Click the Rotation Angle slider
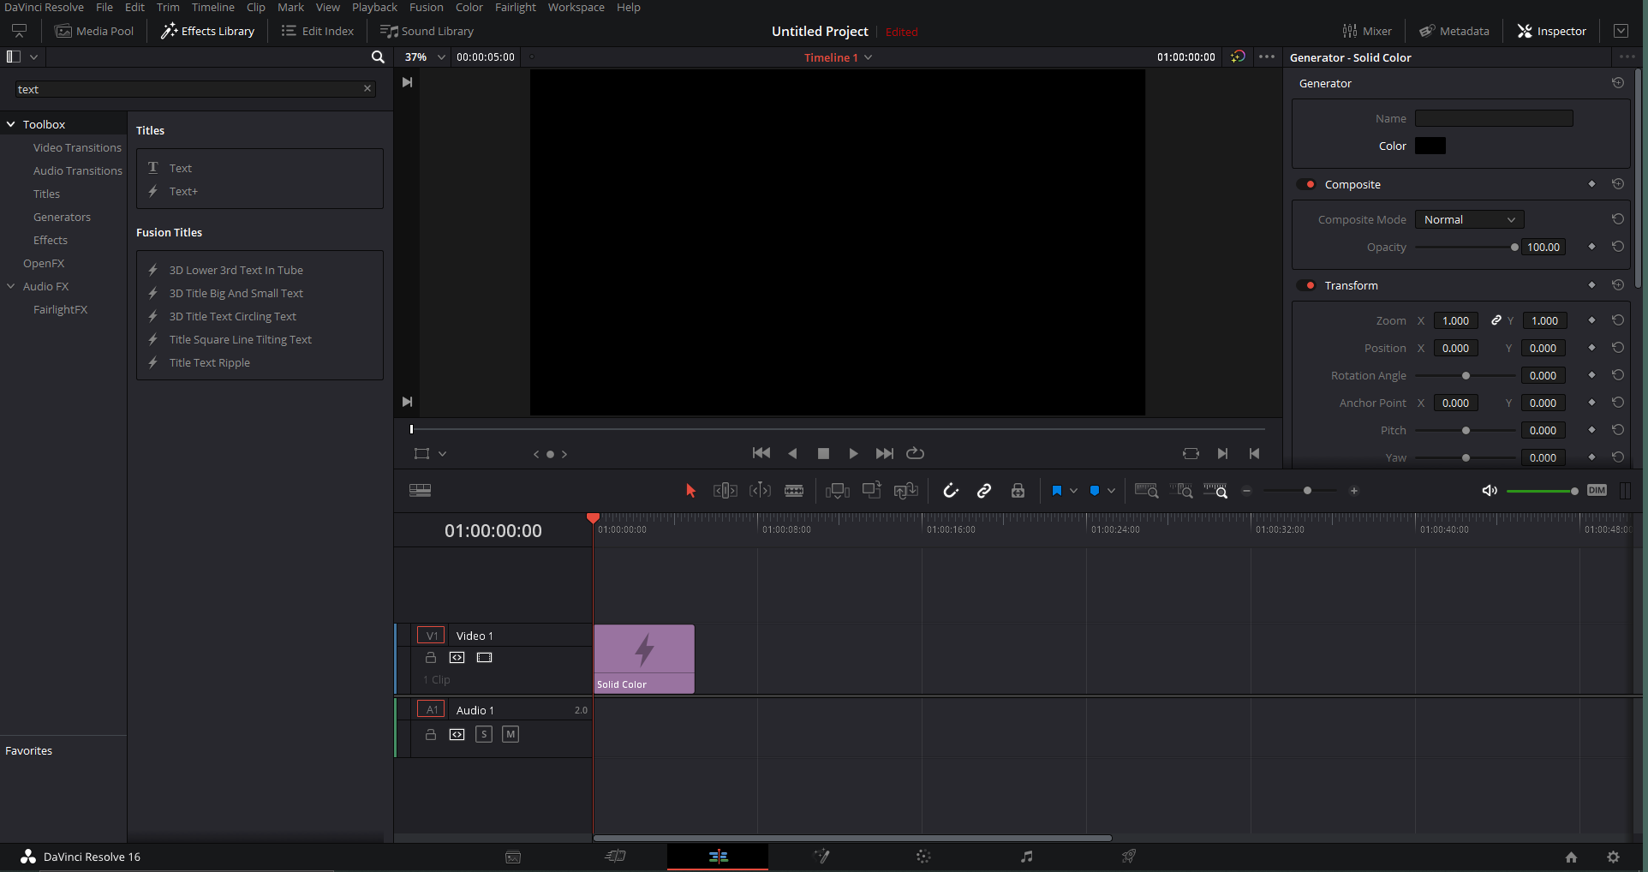This screenshot has height=872, width=1648. click(1466, 376)
